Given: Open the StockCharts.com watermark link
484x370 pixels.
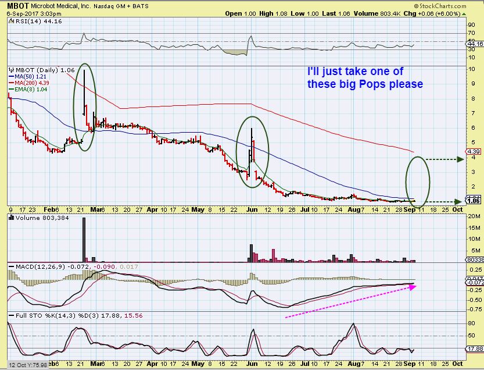Looking at the screenshot, I should (440, 6).
